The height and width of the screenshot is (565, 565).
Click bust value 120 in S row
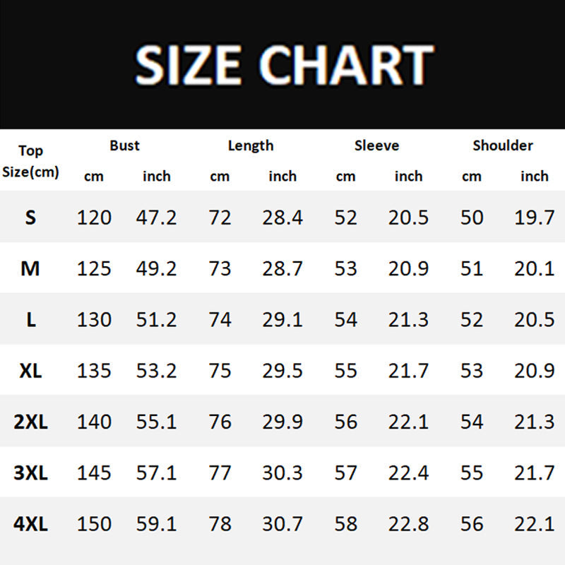(94, 218)
